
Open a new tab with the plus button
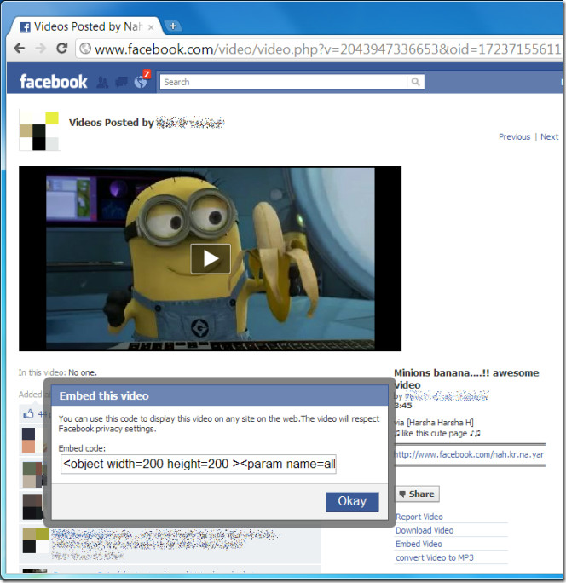click(x=173, y=26)
